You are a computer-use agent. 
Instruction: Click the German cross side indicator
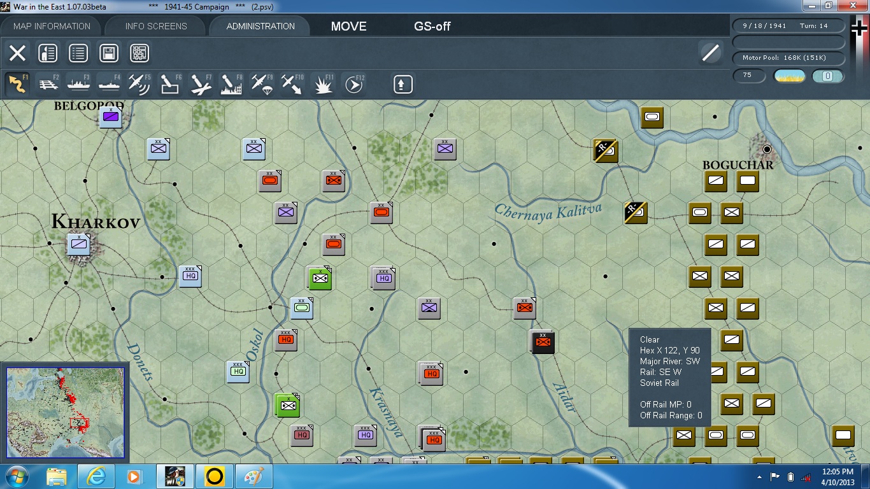(859, 27)
